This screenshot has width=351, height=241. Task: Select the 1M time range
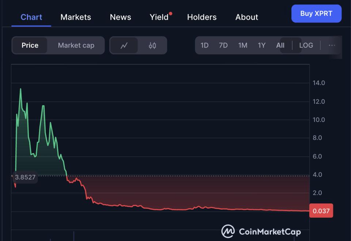click(243, 45)
